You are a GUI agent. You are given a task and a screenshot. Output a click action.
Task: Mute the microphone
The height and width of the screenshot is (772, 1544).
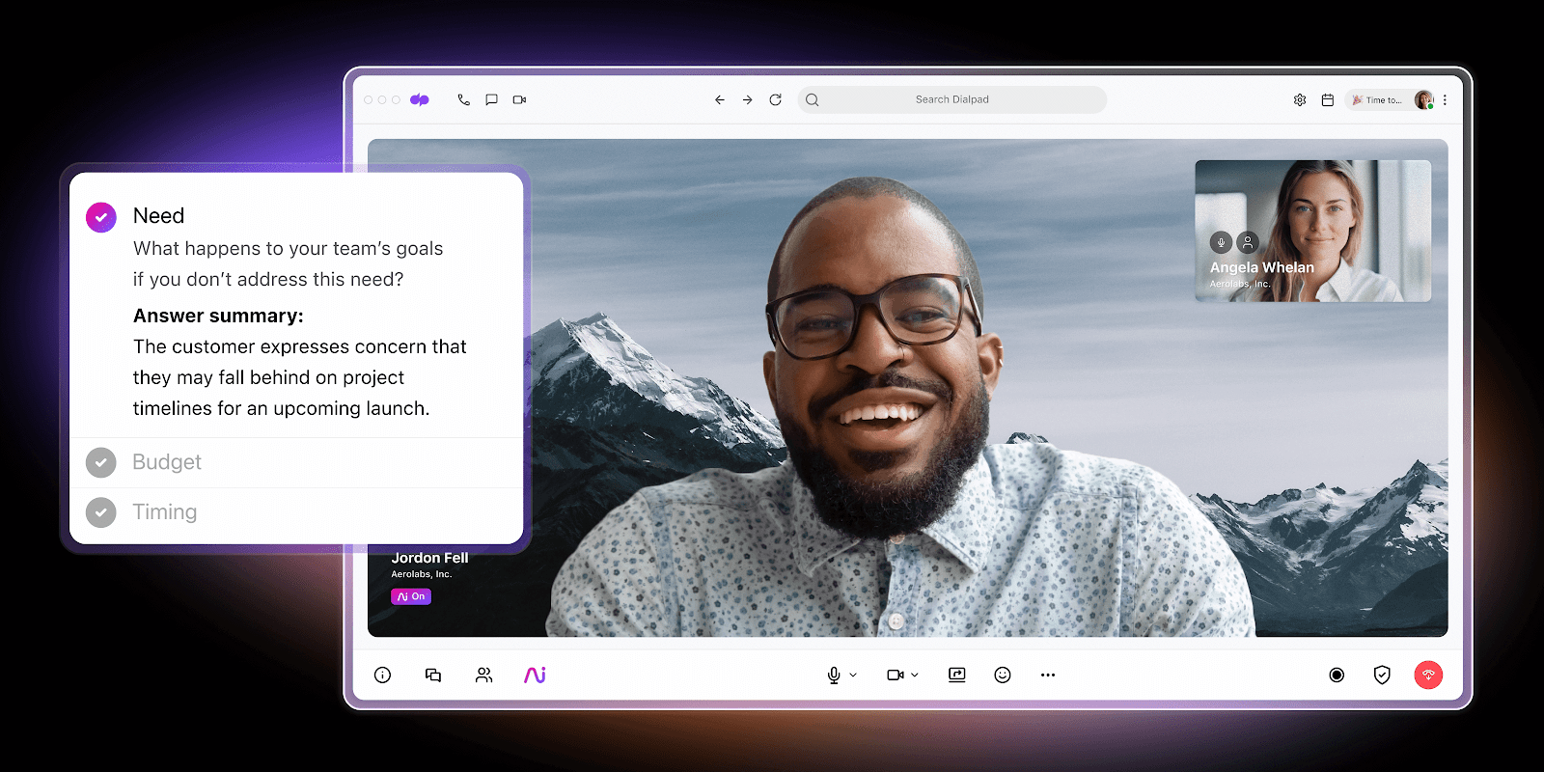pos(834,675)
